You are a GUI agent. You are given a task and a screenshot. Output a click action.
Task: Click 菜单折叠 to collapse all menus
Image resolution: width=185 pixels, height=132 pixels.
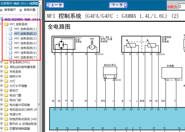point(30,10)
